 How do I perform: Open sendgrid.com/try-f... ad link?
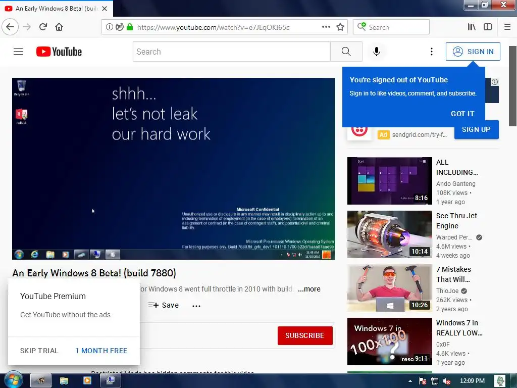419,134
